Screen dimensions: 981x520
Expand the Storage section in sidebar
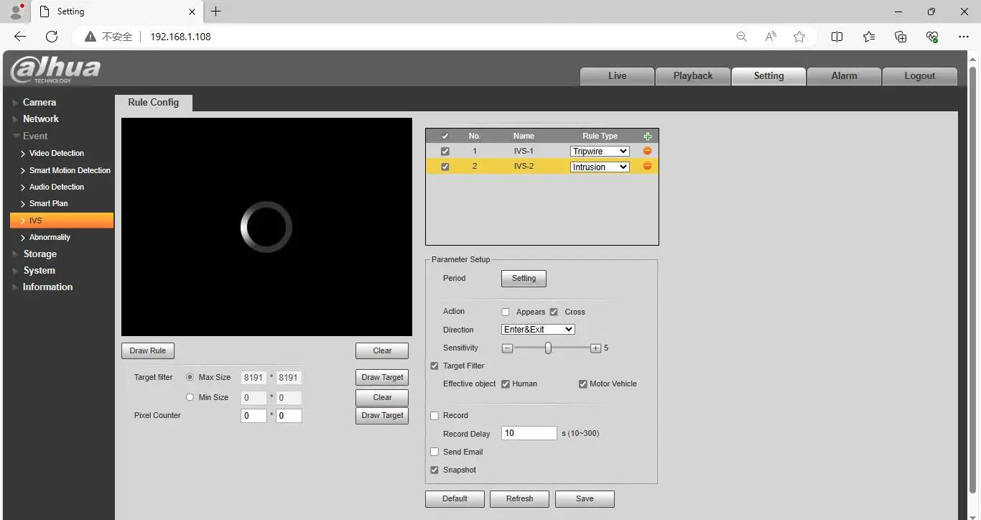(39, 254)
